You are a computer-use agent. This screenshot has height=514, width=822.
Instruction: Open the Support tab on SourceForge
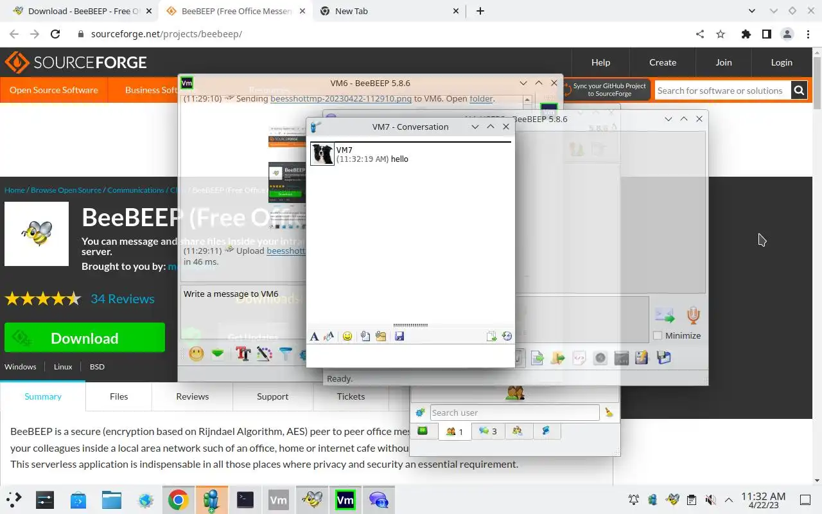tap(272, 396)
